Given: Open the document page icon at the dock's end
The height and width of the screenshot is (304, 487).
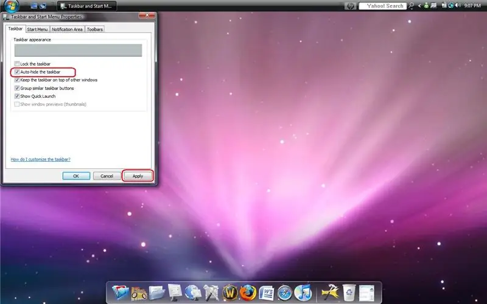Looking at the screenshot, I should coord(367,293).
